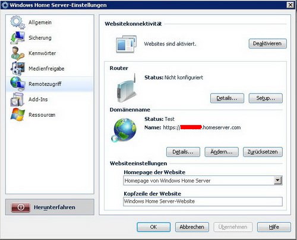Click the homeserver.com domain name text
This screenshot has height=240, width=297.
click(x=202, y=127)
